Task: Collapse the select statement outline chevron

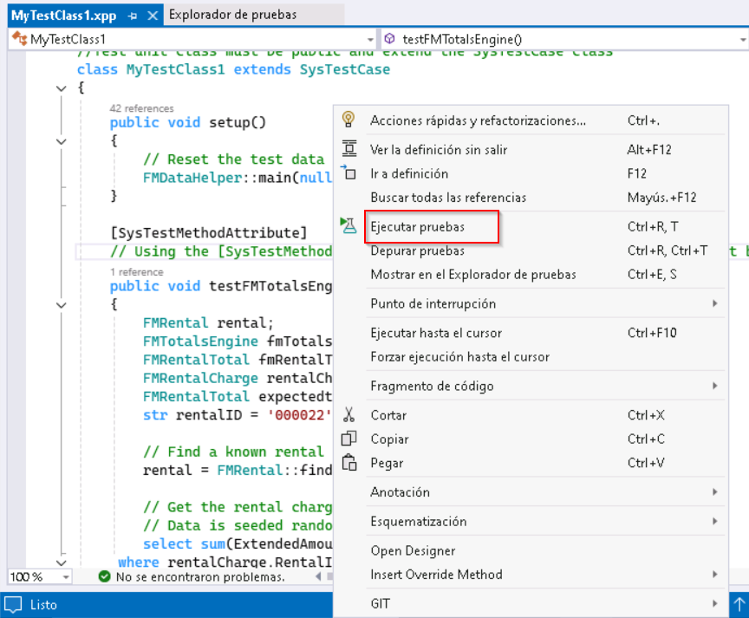Action: [62, 563]
